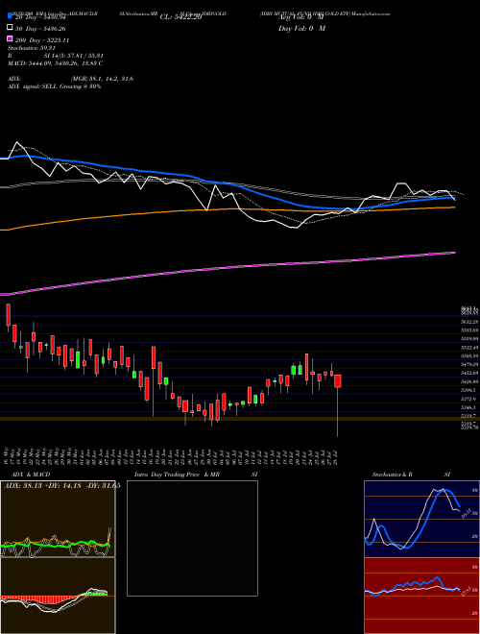Click the last red candlestick with long wick

pos(338,381)
